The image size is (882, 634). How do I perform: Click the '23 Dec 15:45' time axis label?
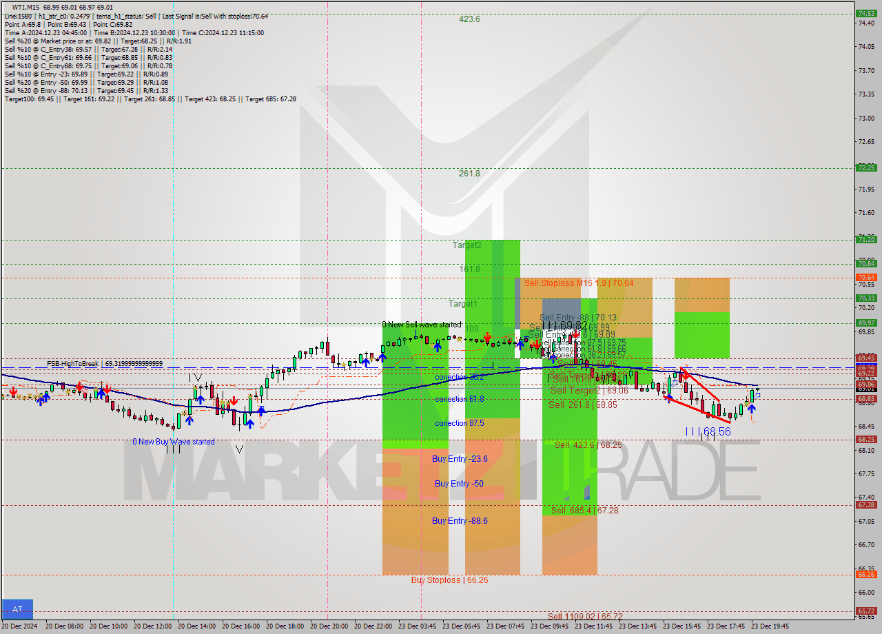pyautogui.click(x=681, y=626)
